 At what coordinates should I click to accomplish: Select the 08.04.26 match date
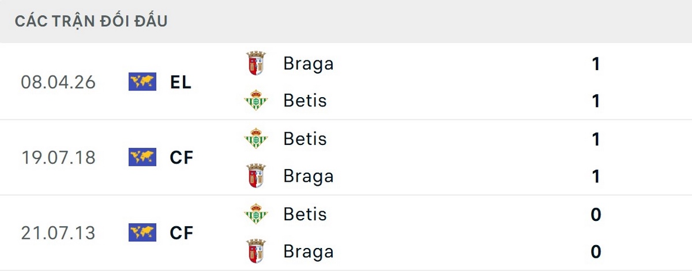(x=58, y=82)
